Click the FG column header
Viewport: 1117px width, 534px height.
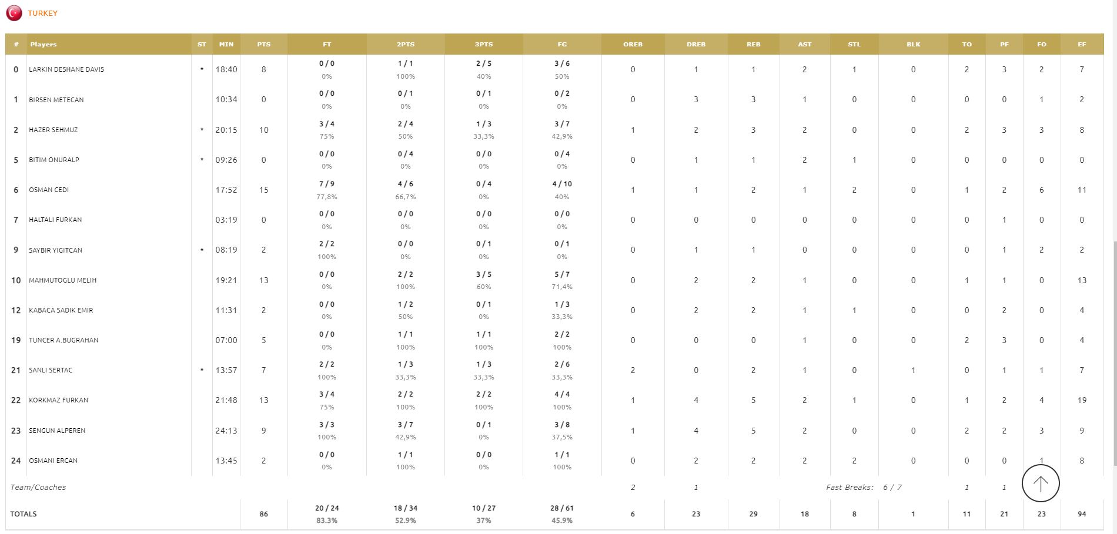pyautogui.click(x=562, y=44)
